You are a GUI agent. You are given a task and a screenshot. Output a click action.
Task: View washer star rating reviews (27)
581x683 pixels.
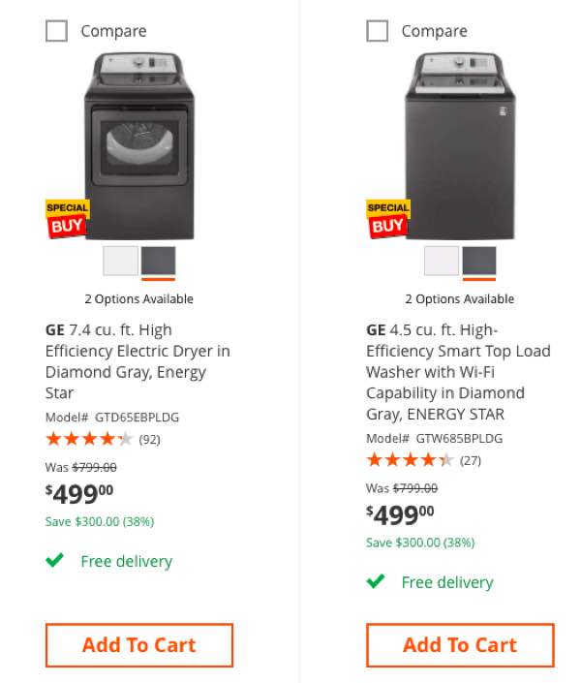423,459
